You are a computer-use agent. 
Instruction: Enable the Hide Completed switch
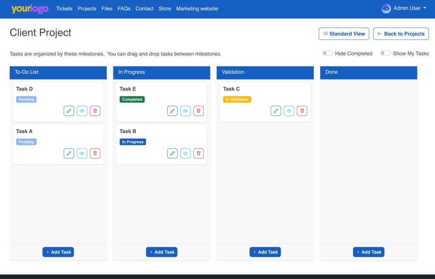327,54
